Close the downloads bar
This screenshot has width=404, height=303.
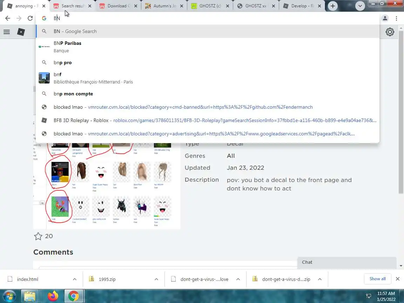[x=398, y=279]
